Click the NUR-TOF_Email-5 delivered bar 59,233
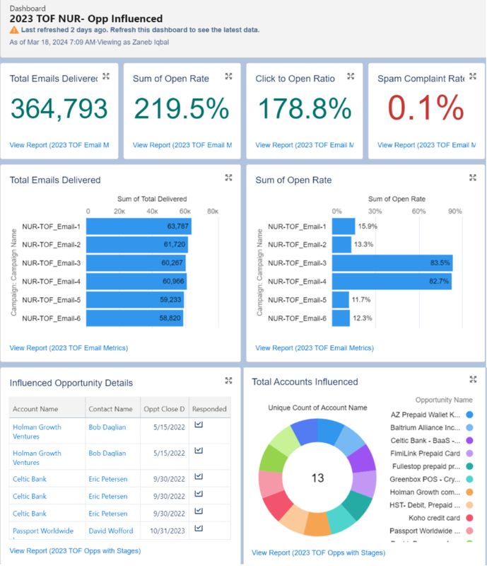 pyautogui.click(x=135, y=299)
